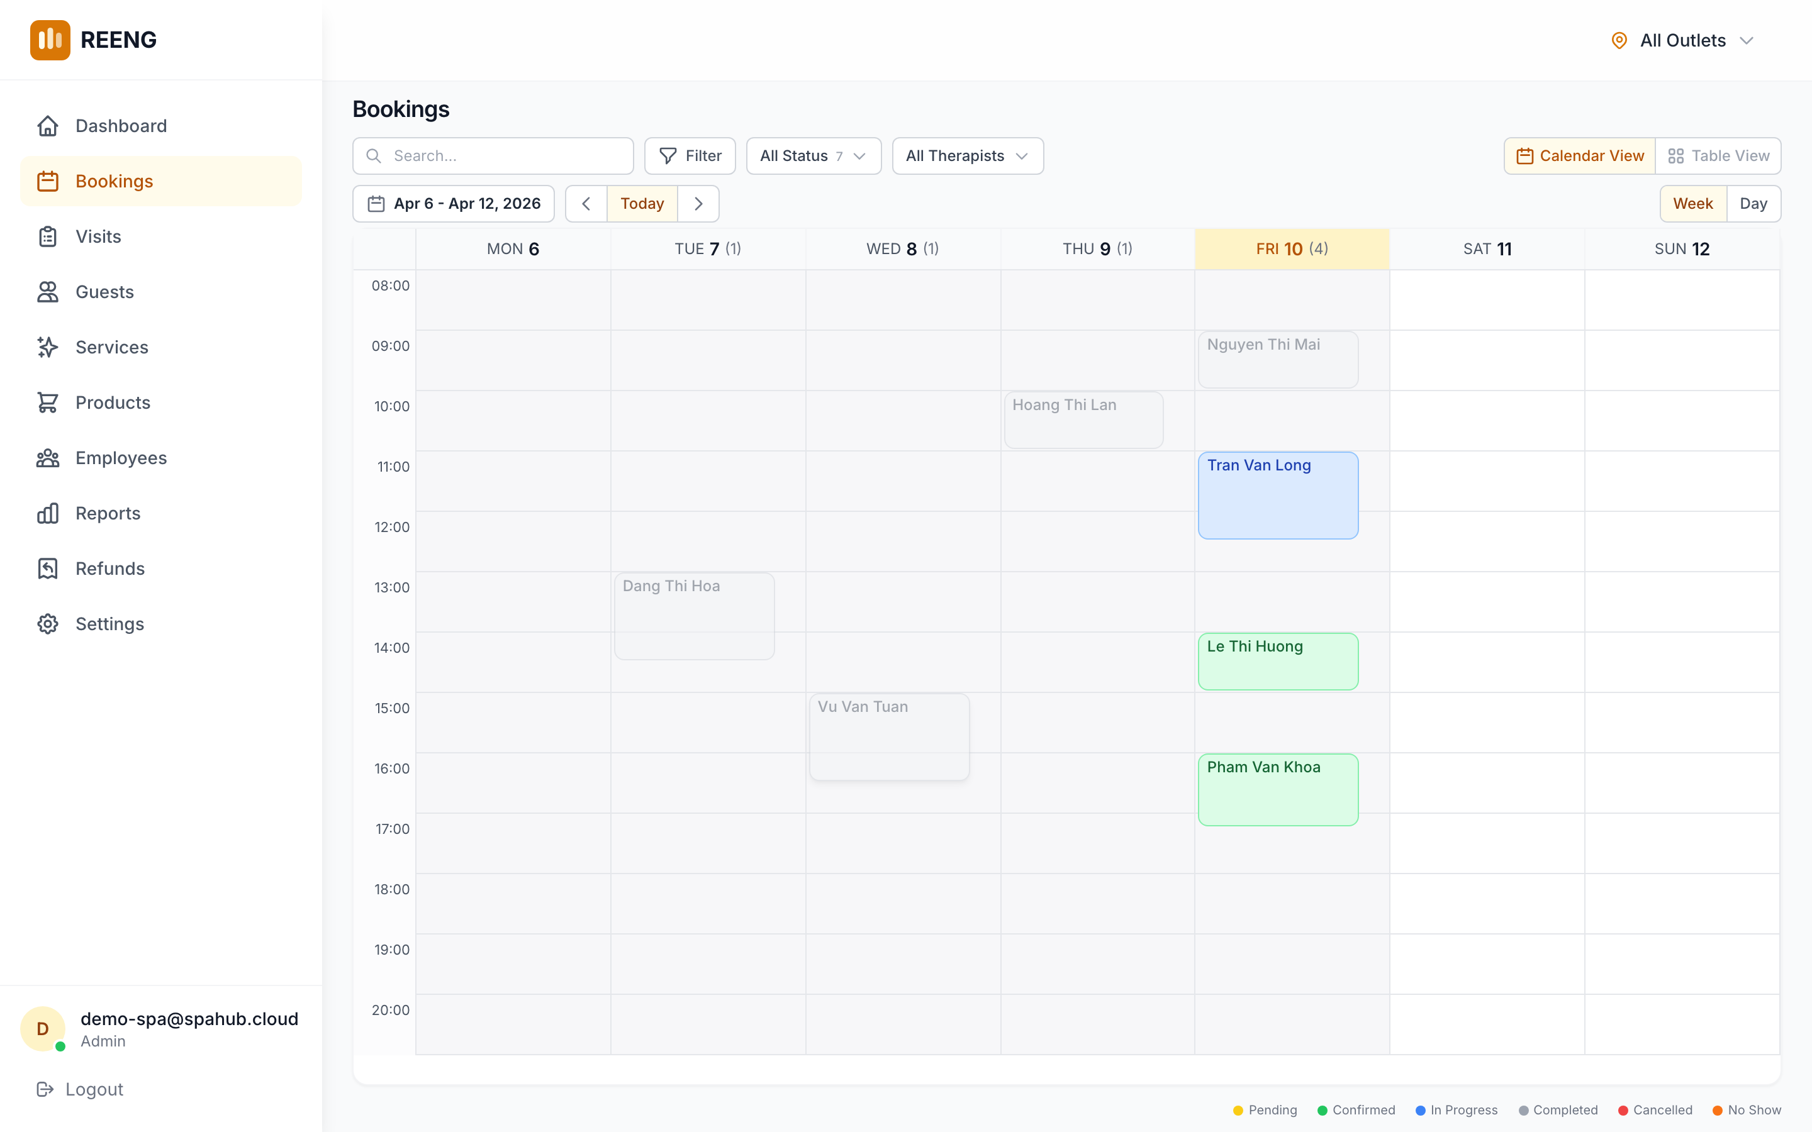This screenshot has width=1812, height=1132.
Task: Click the Guests icon in the sidebar
Action: tap(48, 291)
